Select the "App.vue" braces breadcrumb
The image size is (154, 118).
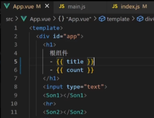[x=79, y=19]
